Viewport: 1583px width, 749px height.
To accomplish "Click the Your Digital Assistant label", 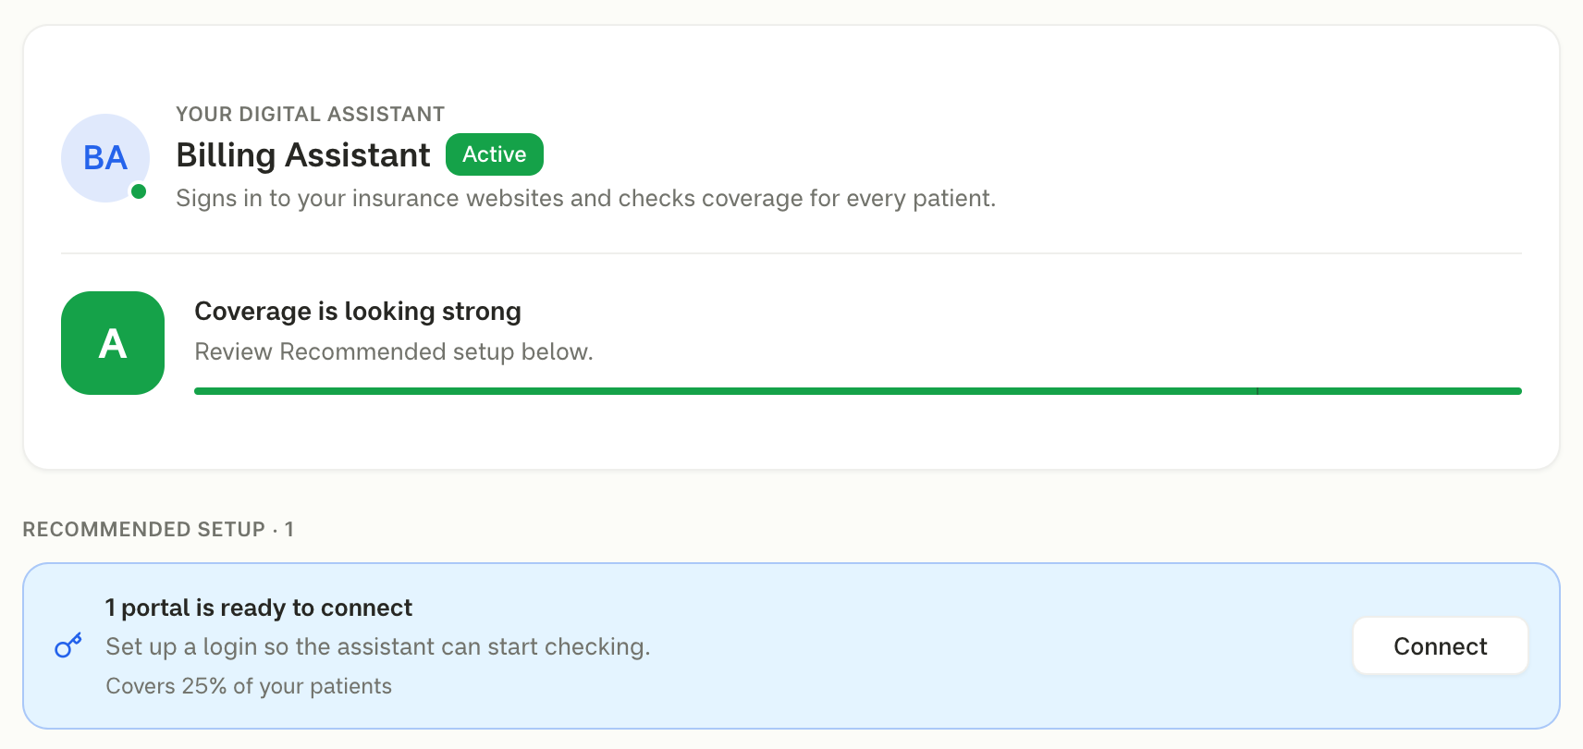I will click(311, 114).
